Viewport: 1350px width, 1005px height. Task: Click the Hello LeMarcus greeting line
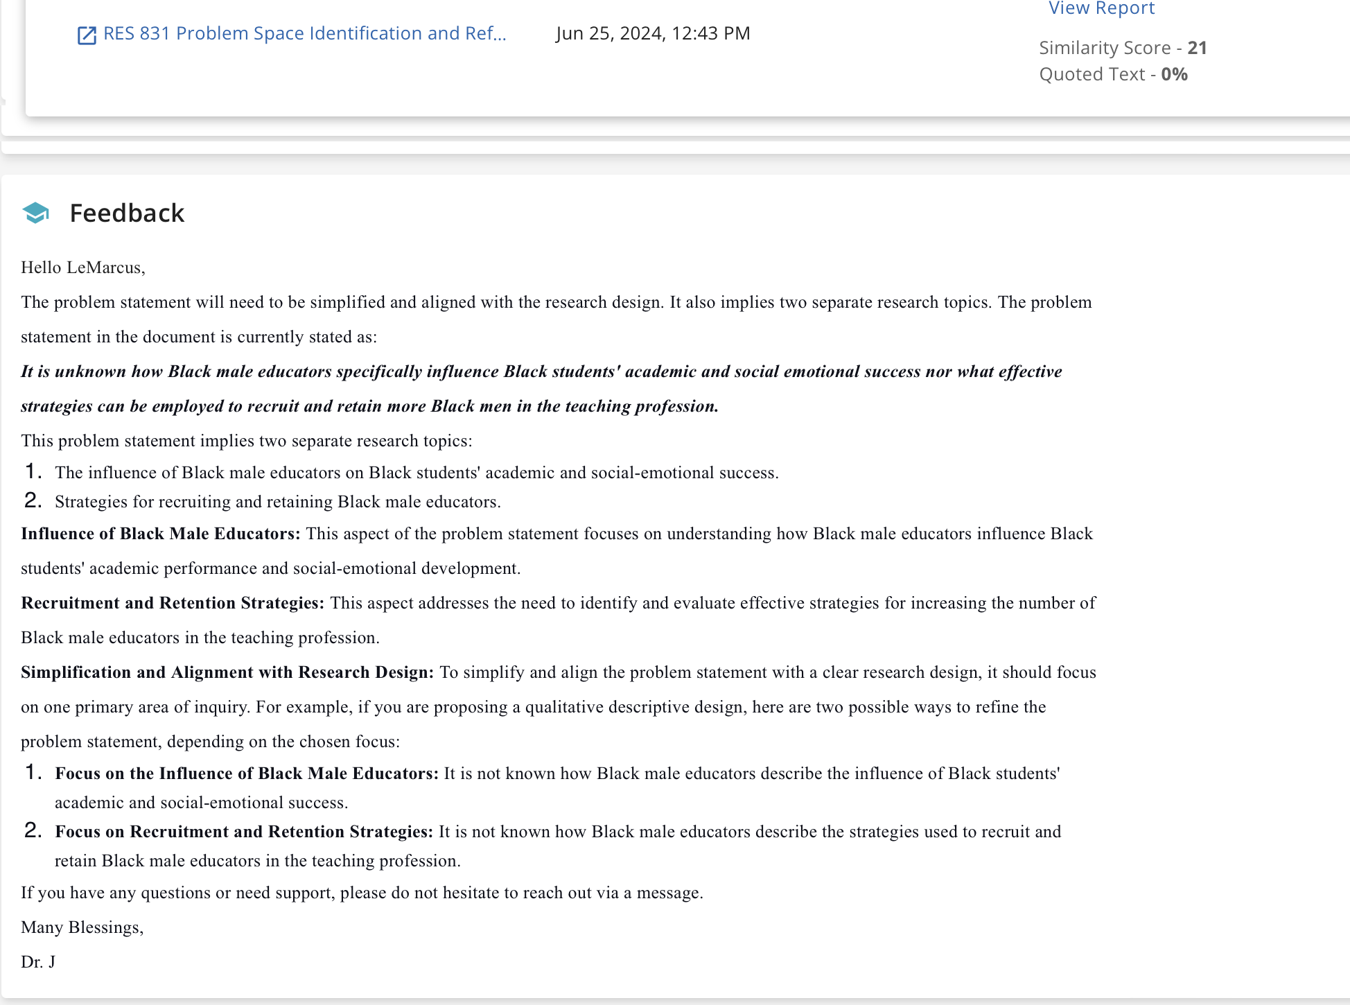pos(83,268)
